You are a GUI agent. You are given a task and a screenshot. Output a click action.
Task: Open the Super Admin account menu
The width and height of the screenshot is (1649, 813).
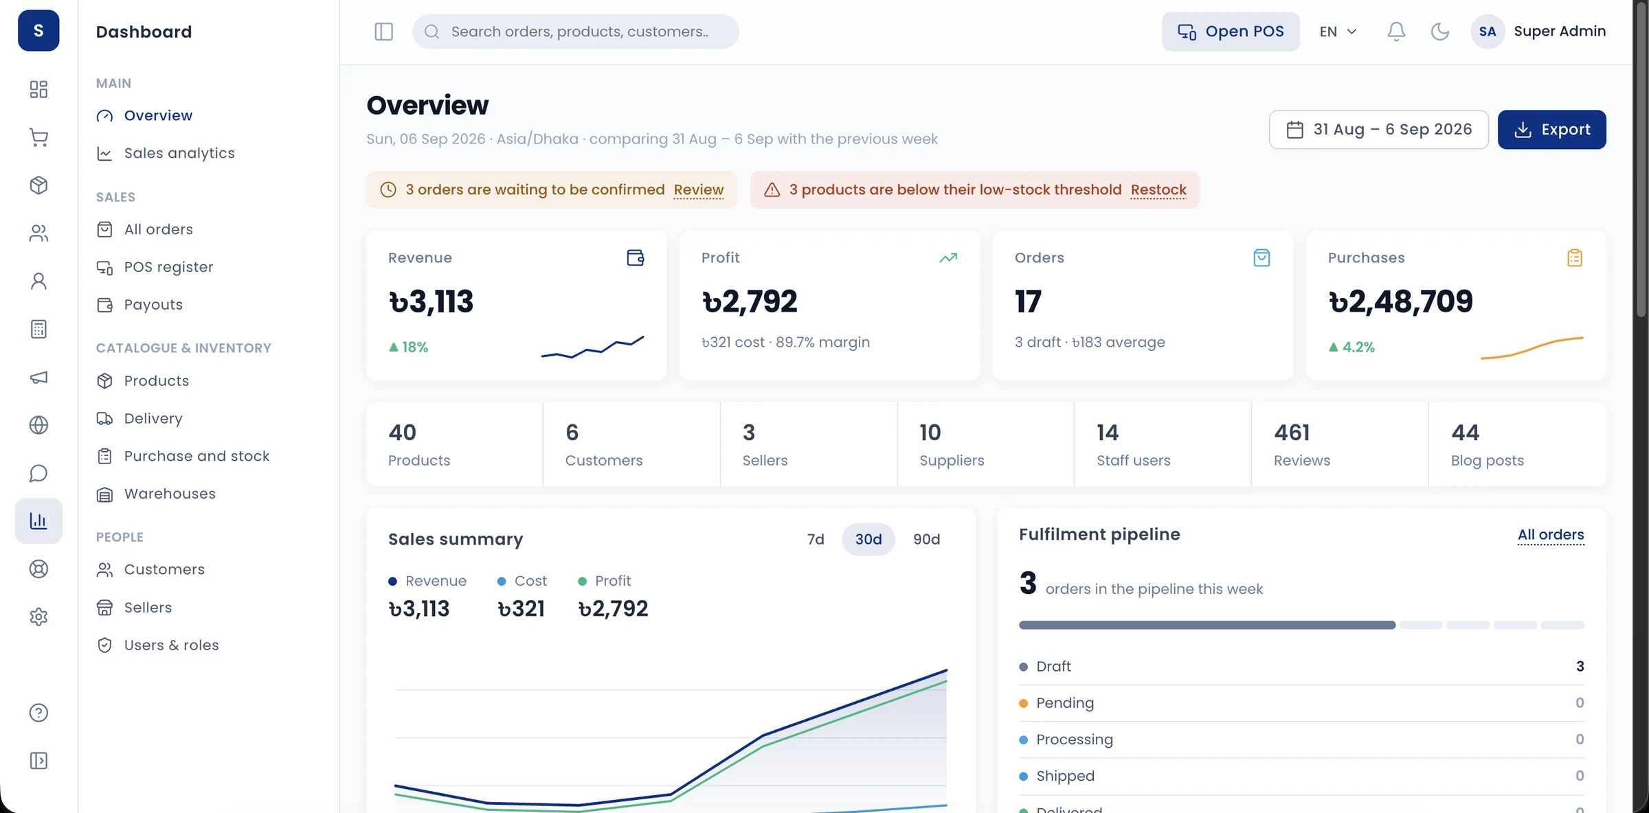point(1538,32)
